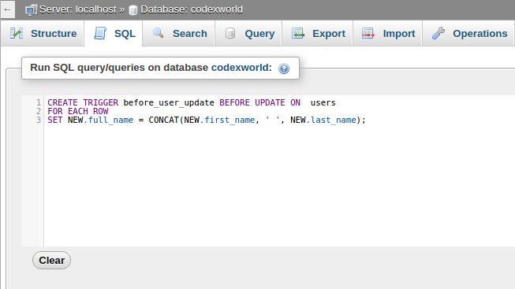Open the Operations tab
Viewport: 515px width, 289px height.
point(468,33)
